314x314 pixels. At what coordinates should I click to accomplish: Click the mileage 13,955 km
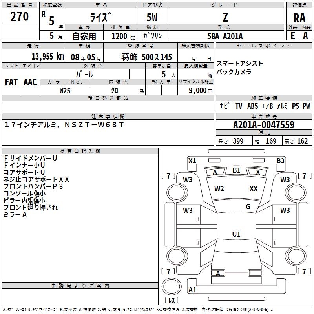click(x=47, y=57)
